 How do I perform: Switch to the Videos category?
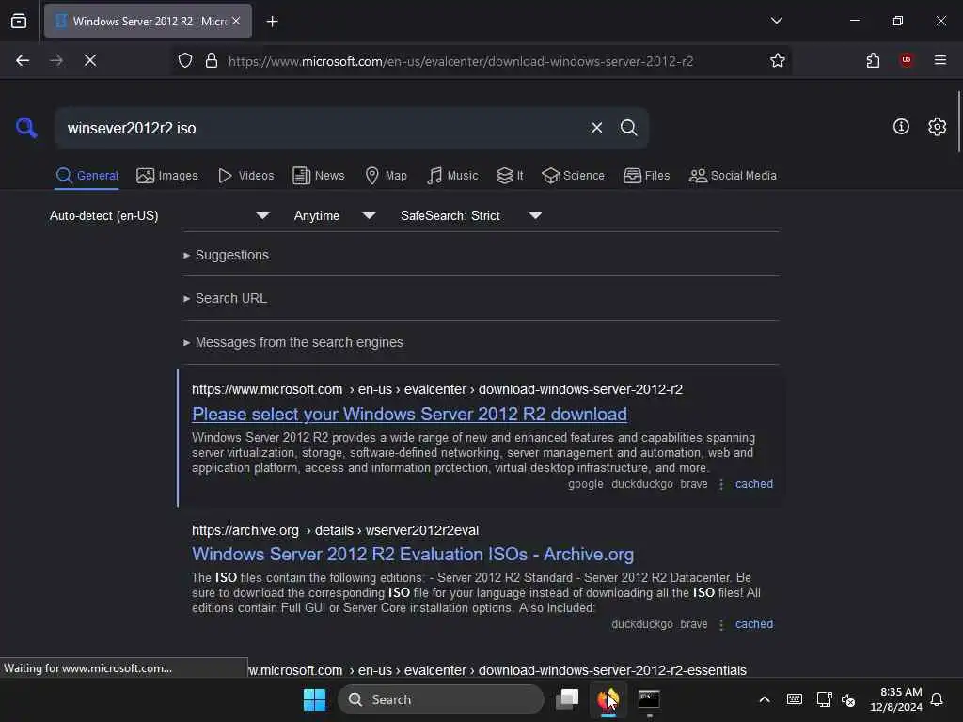tap(246, 176)
